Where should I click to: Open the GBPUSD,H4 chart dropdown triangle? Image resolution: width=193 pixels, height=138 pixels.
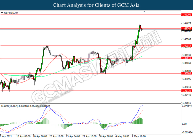(2, 13)
